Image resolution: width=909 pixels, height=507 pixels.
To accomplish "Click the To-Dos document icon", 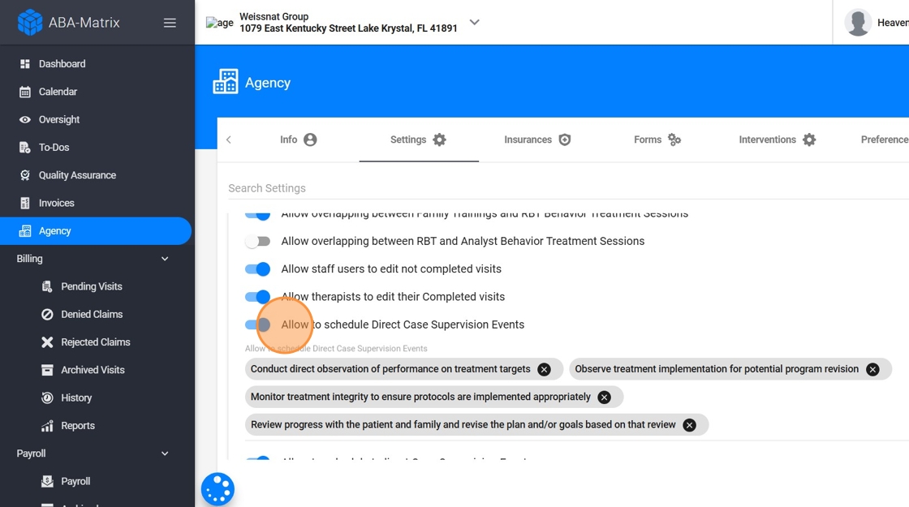I will click(x=25, y=147).
